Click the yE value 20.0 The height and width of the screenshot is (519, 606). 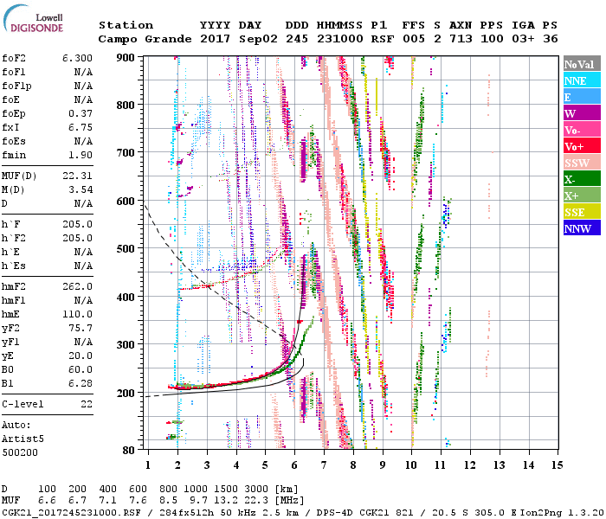81,356
